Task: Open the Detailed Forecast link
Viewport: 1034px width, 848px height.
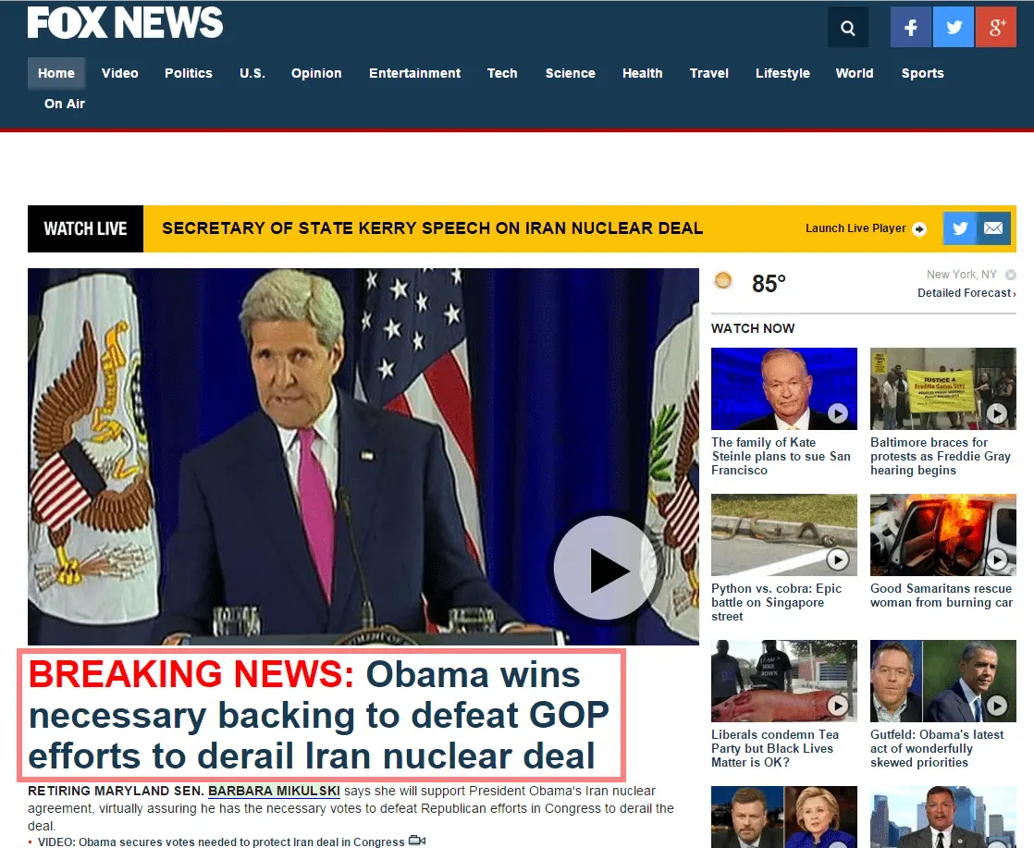Action: [x=966, y=293]
